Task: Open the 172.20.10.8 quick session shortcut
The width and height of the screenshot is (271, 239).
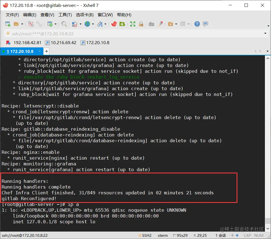Action: [x=95, y=43]
